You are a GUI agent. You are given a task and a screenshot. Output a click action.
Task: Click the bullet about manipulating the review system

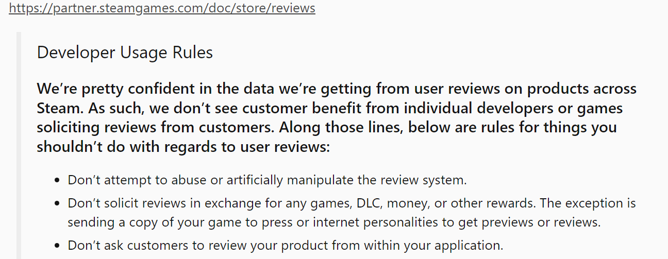pos(267,180)
